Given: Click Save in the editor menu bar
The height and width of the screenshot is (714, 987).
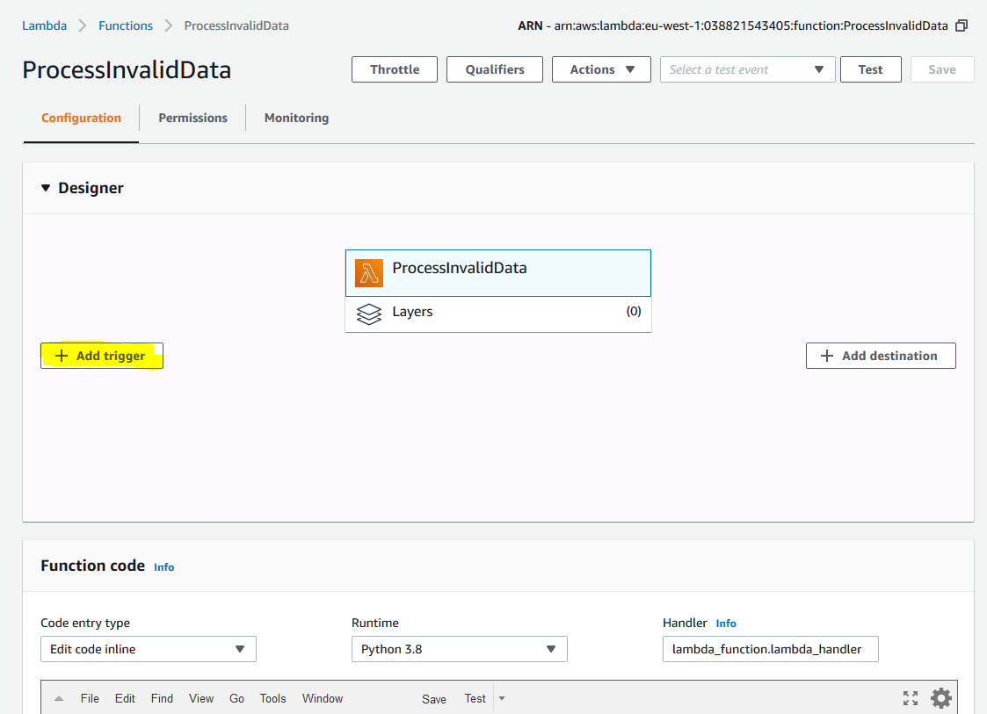Looking at the screenshot, I should point(433,699).
